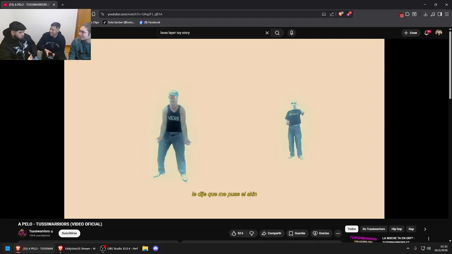Viewport: 452px width, 254px height.
Task: Like the video with the thumbs-up button
Action: point(237,233)
